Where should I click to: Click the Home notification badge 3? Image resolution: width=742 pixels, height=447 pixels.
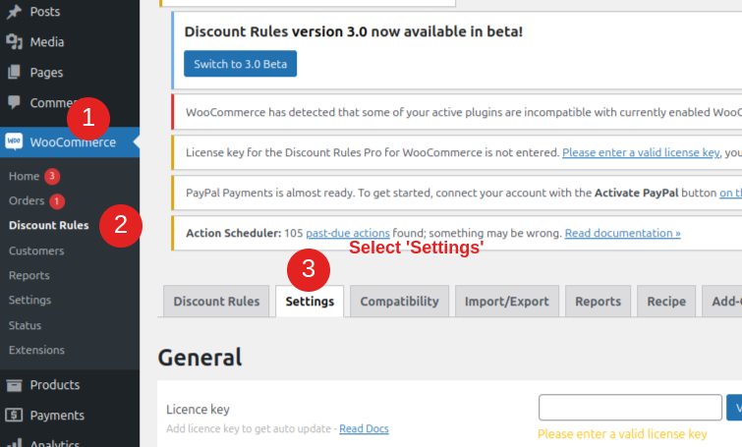52,177
